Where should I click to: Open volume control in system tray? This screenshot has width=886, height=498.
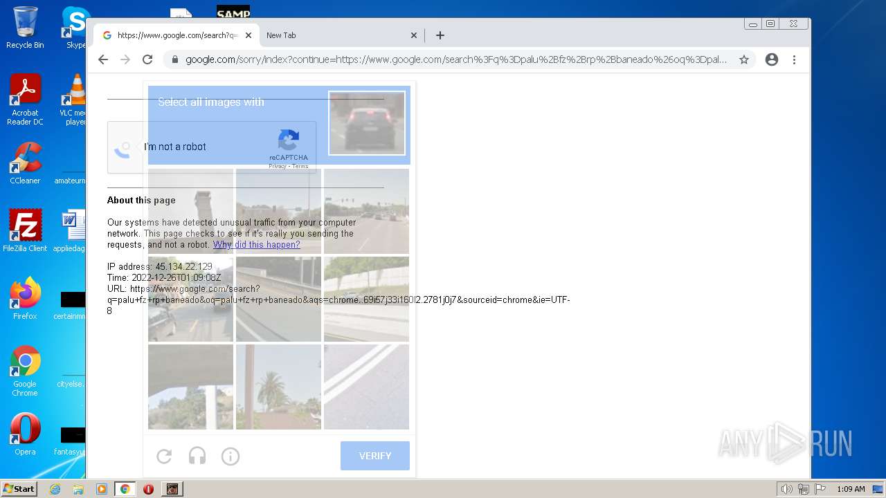pos(787,489)
